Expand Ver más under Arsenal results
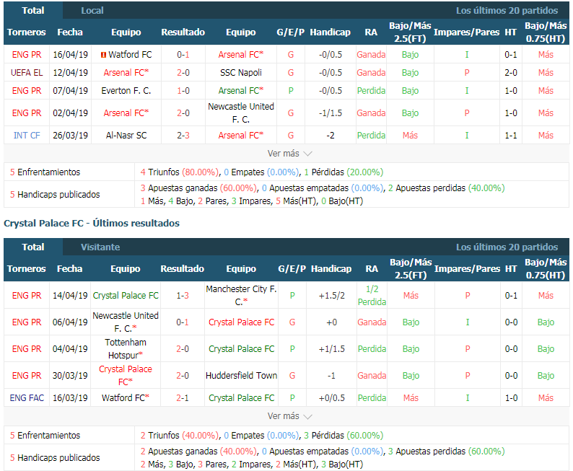 click(x=289, y=154)
